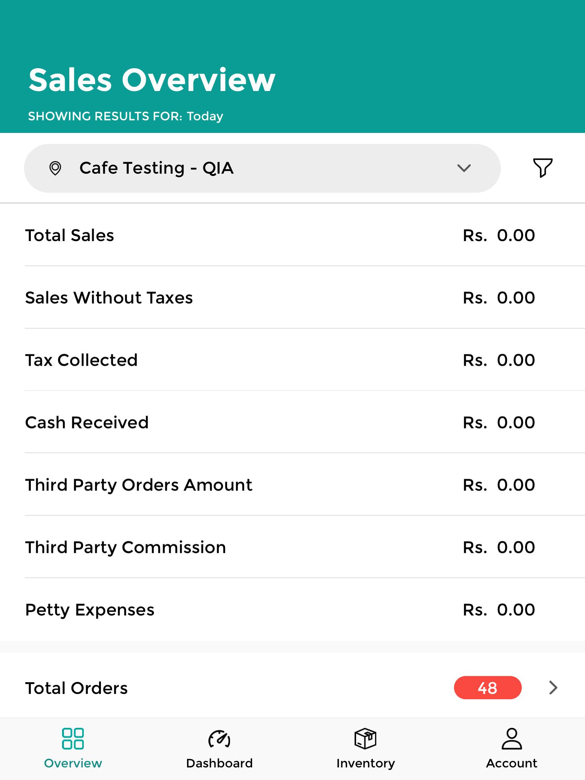Expand the Cafe Testing - QIA dropdown arrow
The height and width of the screenshot is (780, 585).
464,168
